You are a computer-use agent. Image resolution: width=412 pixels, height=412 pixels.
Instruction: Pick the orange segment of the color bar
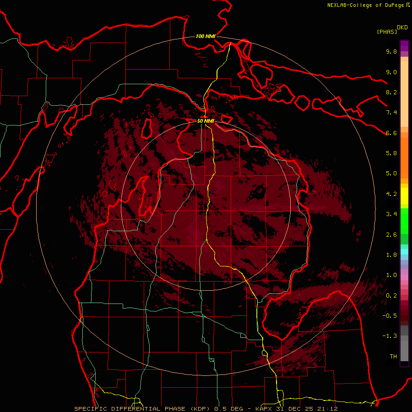pyautogui.click(x=404, y=158)
